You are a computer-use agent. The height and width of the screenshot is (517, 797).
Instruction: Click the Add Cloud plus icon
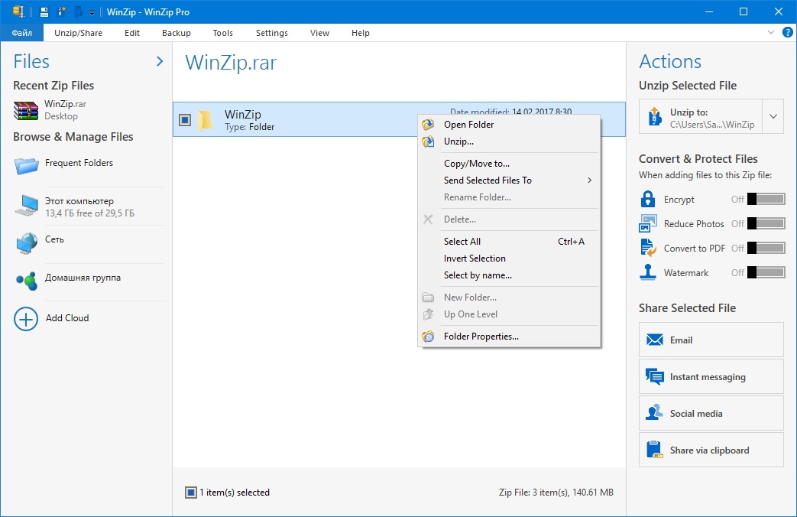26,318
